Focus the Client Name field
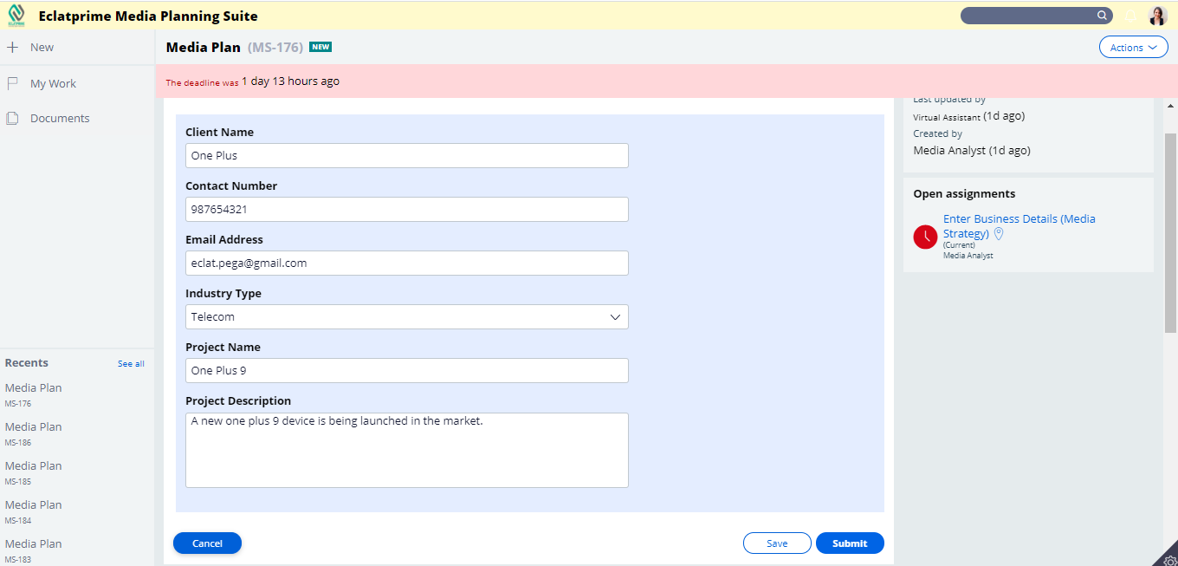 pyautogui.click(x=407, y=156)
